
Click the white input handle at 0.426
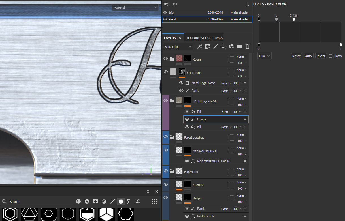click(x=294, y=20)
